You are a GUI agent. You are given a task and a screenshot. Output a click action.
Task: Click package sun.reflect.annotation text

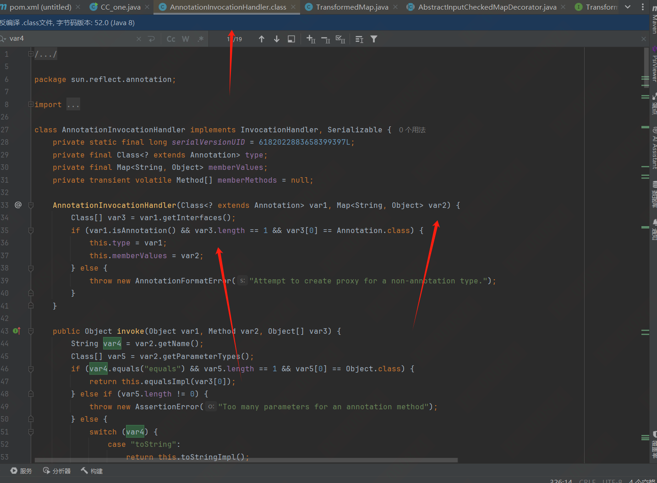pos(105,80)
